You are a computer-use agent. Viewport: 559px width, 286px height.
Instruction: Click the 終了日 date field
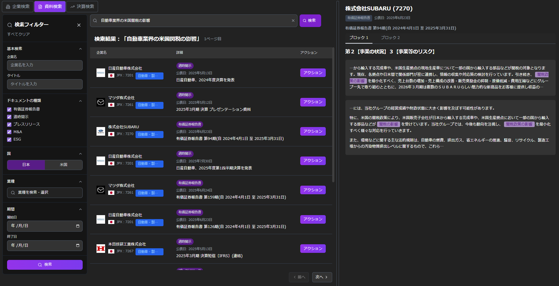45,246
